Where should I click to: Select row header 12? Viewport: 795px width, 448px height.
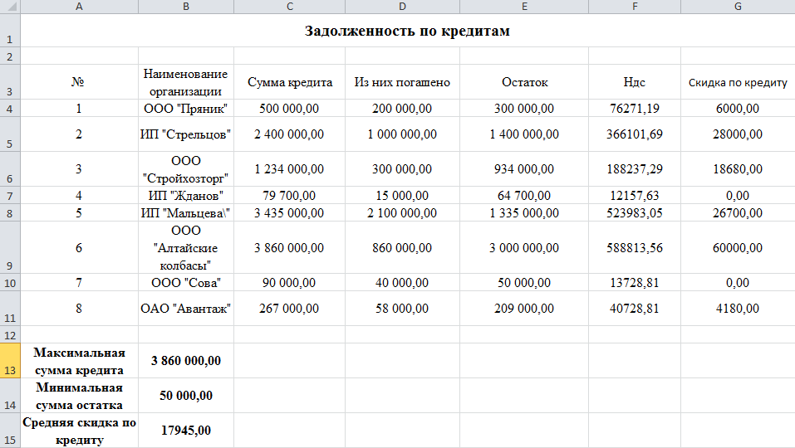point(10,334)
